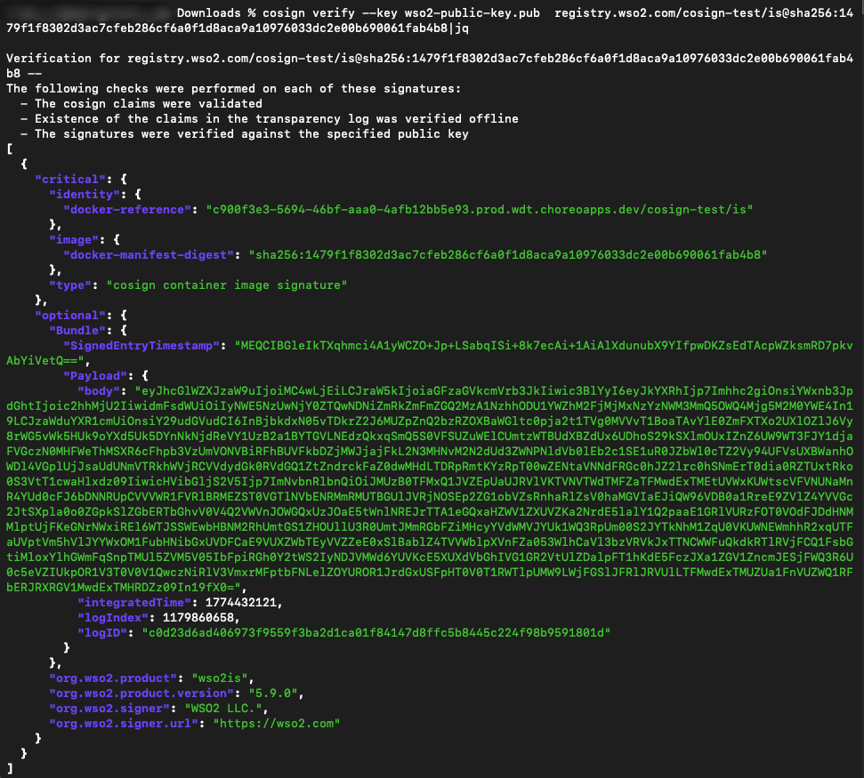Click the "optional" JSON key
Image resolution: width=864 pixels, height=778 pixels.
(70, 316)
